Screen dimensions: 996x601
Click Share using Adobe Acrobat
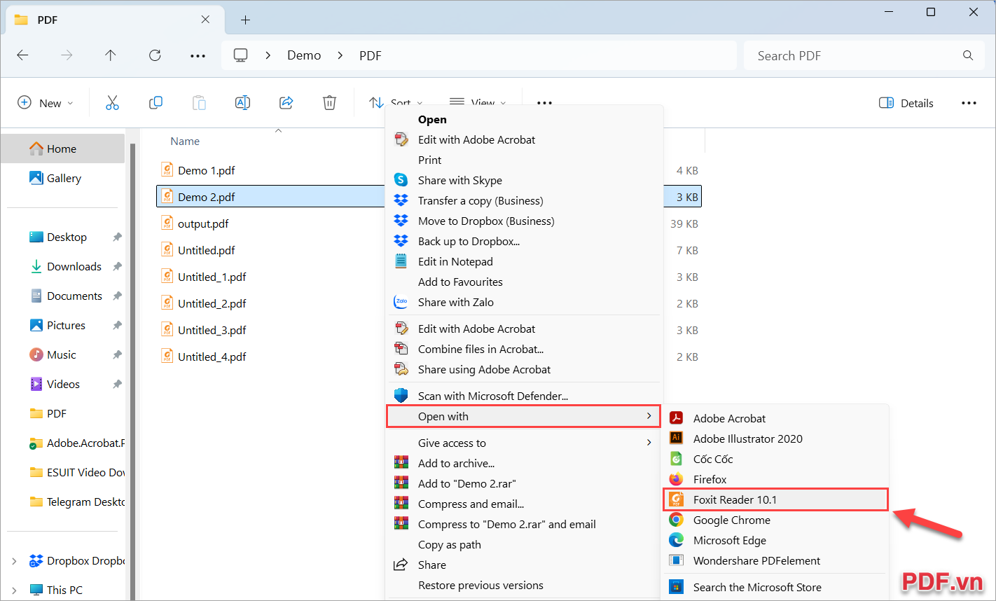524,369
